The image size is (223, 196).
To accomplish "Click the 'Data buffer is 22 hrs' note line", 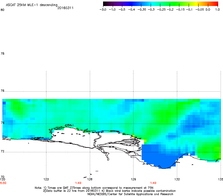I will point(109,191).
